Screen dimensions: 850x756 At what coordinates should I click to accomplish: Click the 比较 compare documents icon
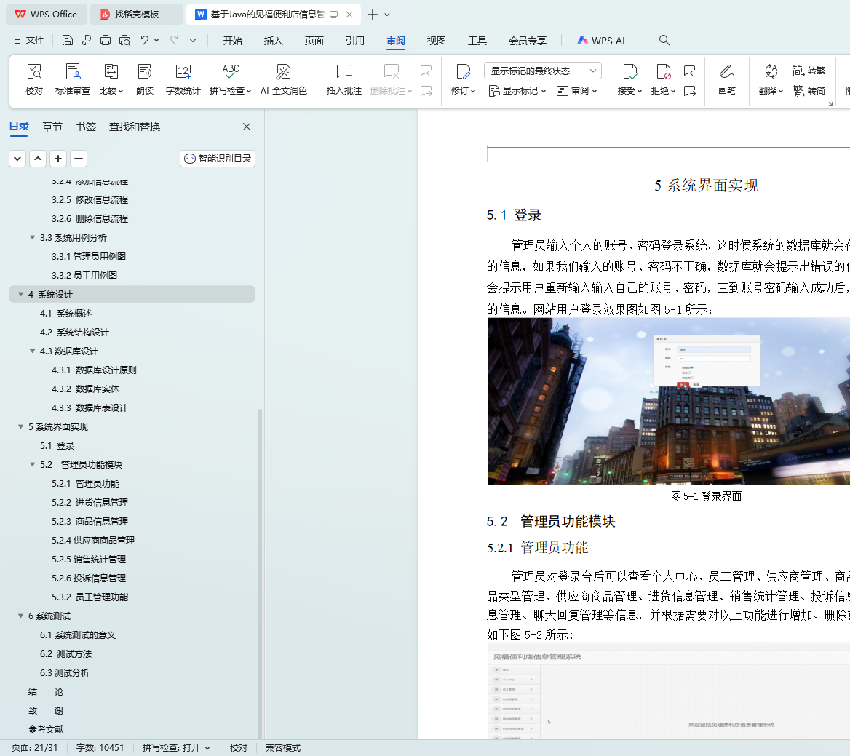point(111,79)
